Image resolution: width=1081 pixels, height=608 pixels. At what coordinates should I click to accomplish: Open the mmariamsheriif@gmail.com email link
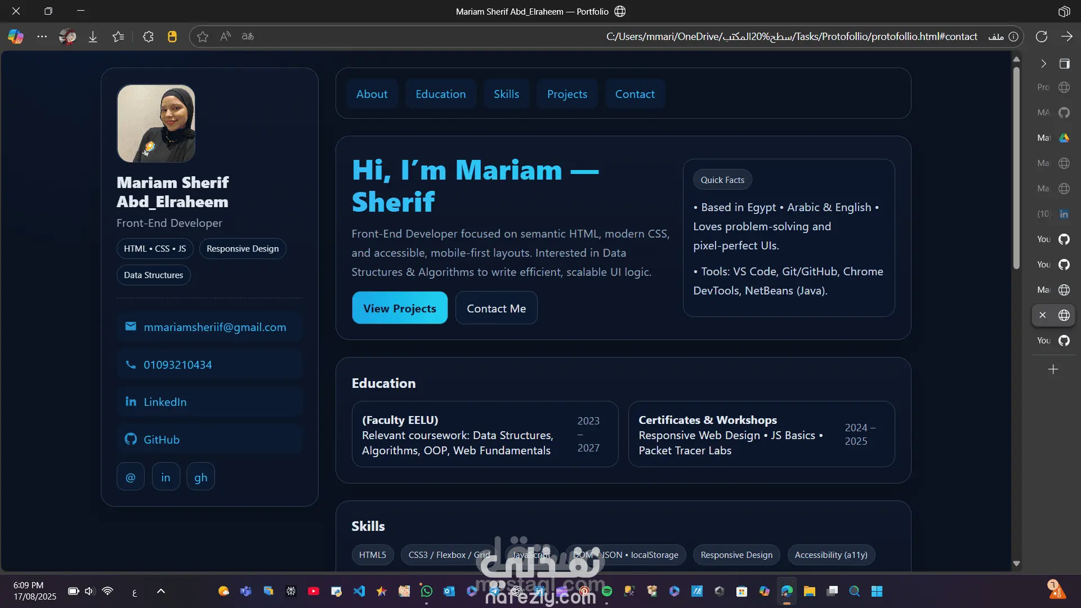215,327
